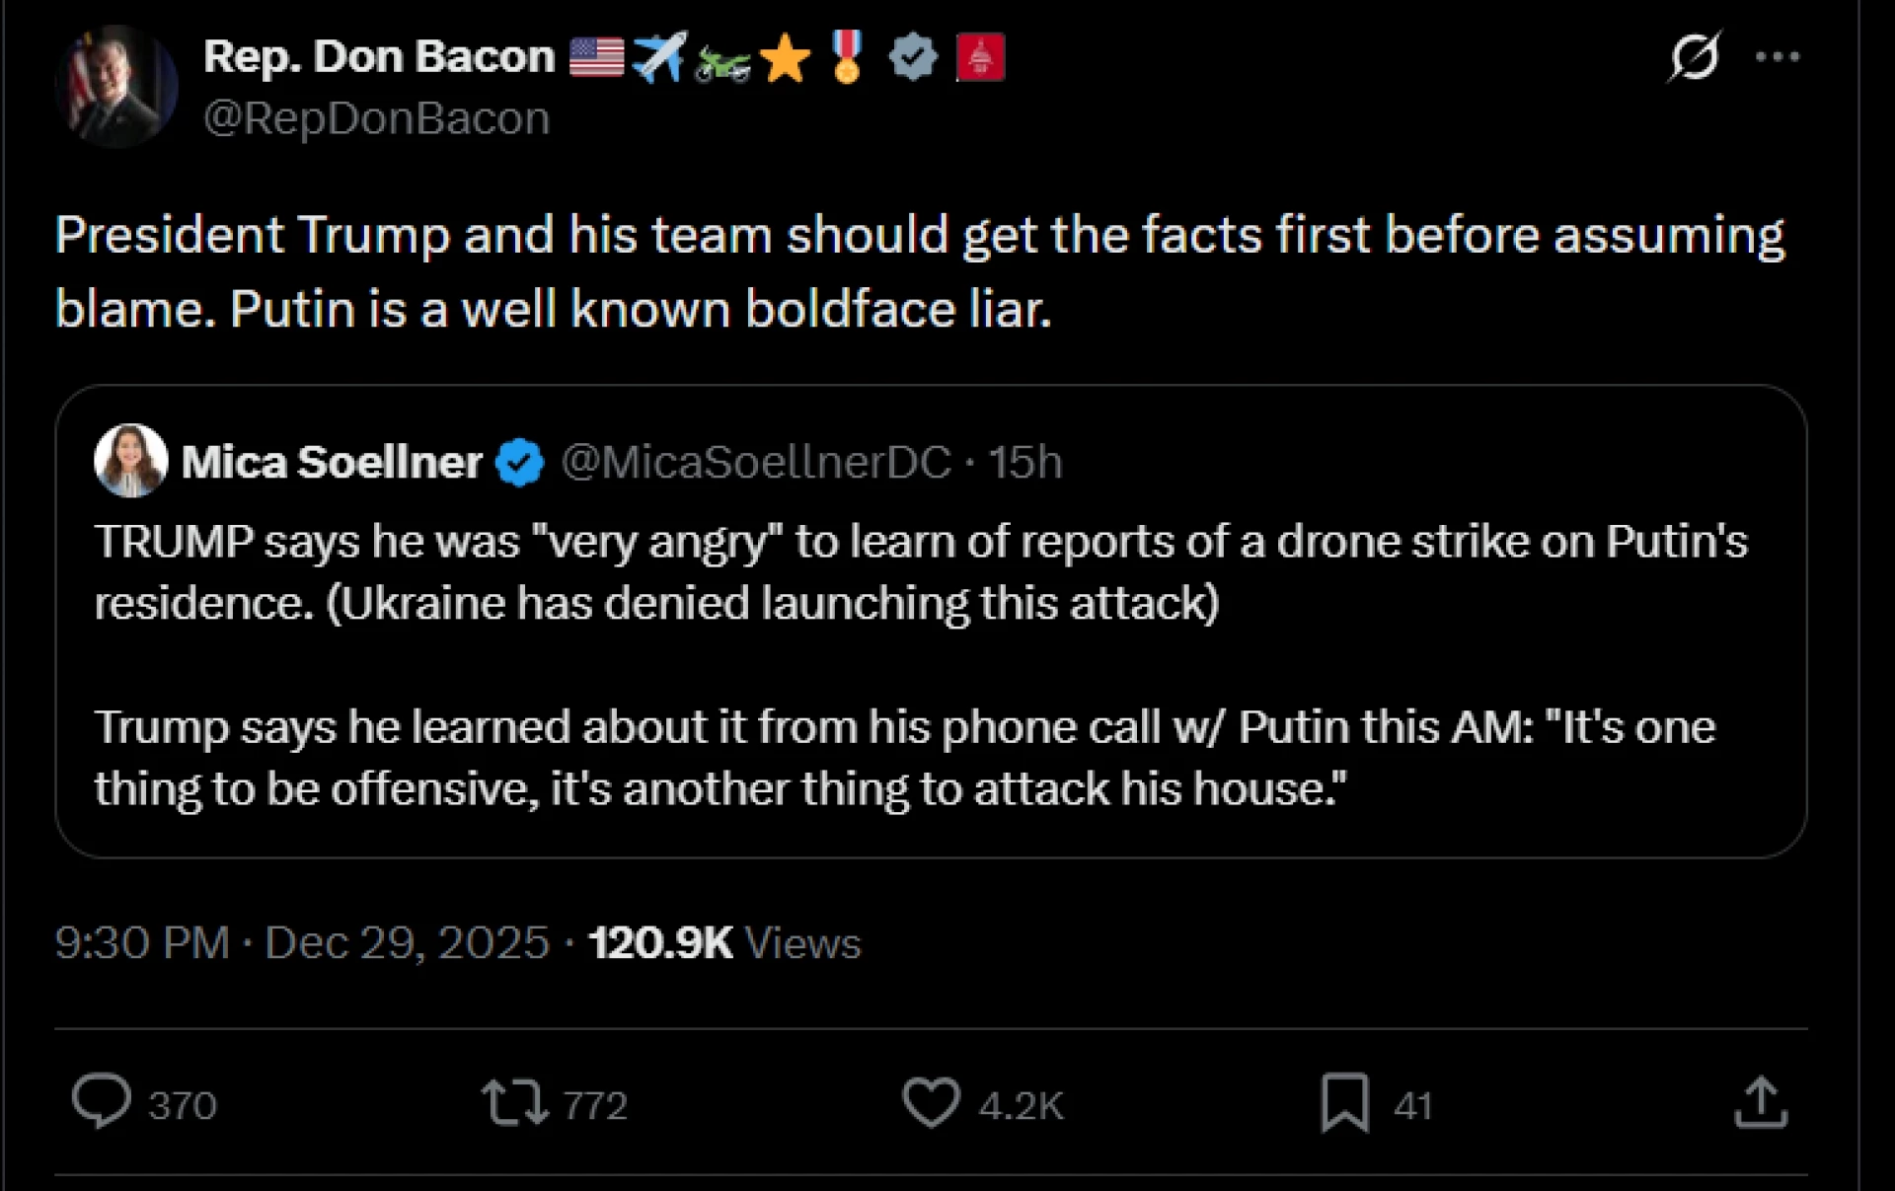Repost this tweet using the retweet icon
Viewport: 1895px width, 1191px height.
coord(514,1103)
